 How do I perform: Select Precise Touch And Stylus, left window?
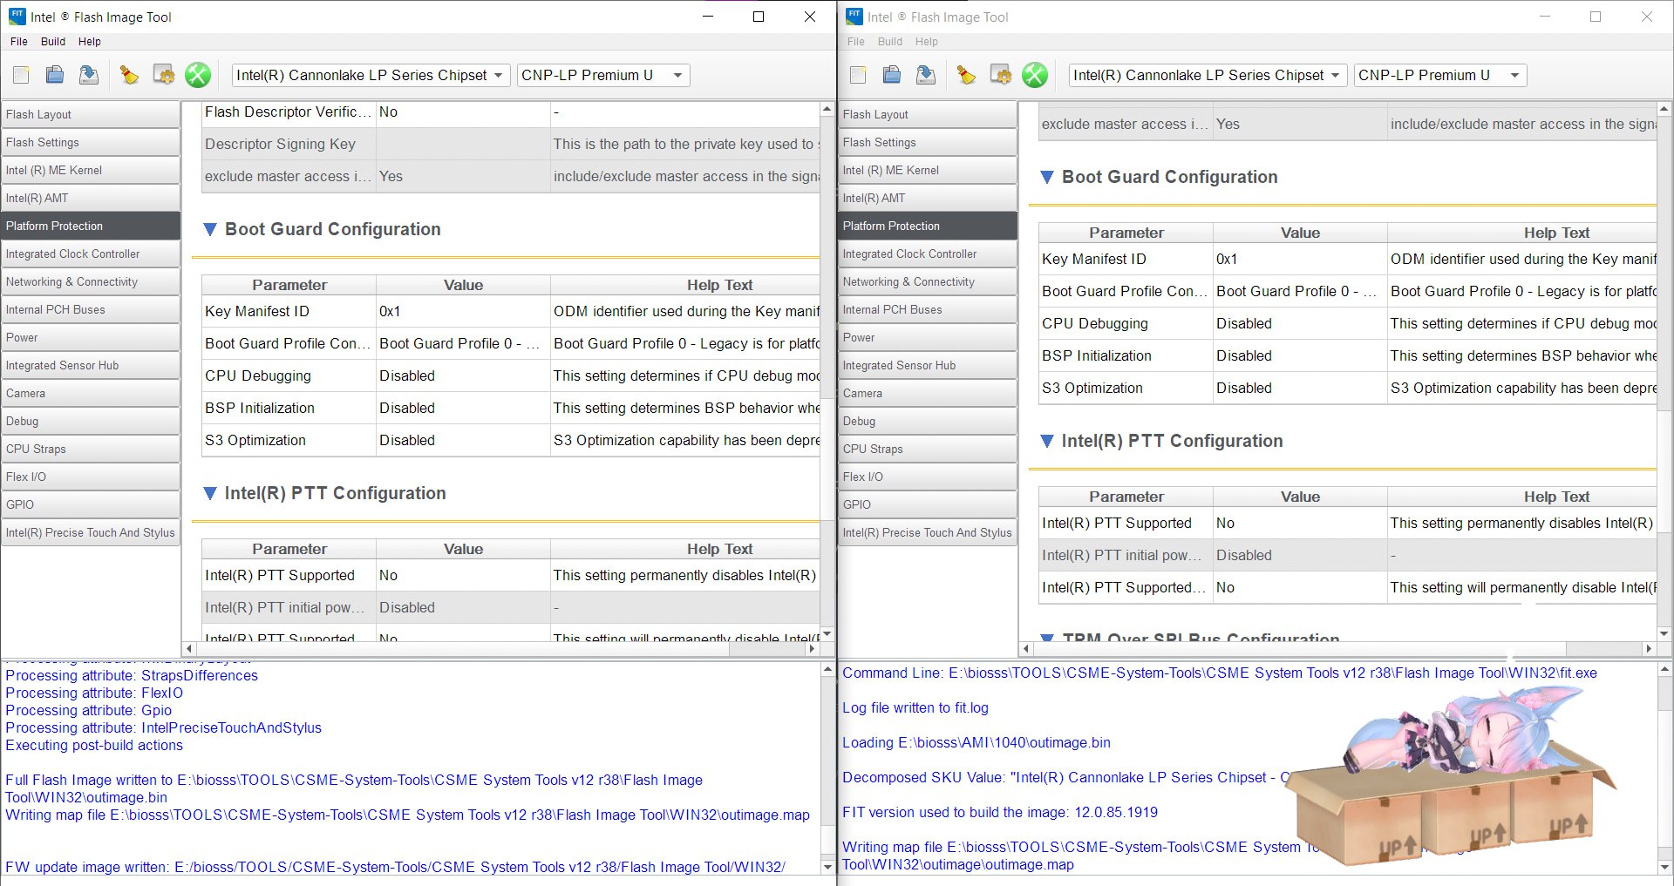[x=91, y=532]
